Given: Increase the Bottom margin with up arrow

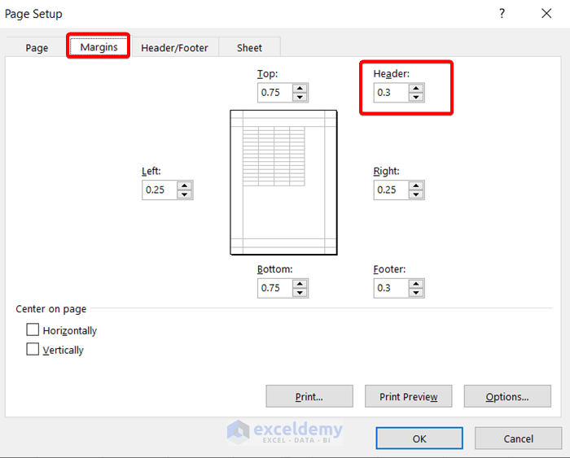Looking at the screenshot, I should tap(300, 284).
